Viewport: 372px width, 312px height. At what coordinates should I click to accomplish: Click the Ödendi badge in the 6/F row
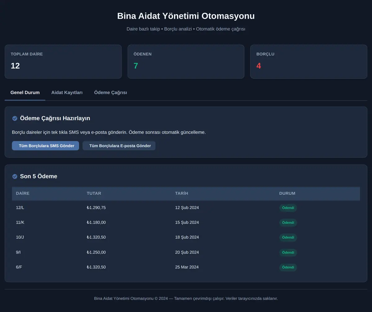pyautogui.click(x=288, y=267)
